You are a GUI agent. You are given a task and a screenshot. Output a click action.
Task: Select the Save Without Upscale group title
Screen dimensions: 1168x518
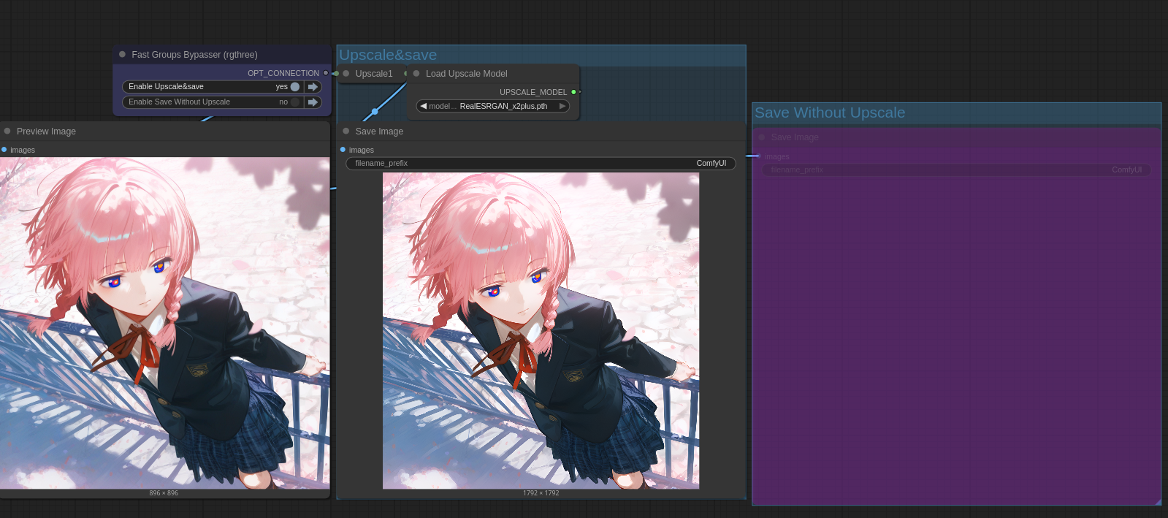pyautogui.click(x=830, y=113)
